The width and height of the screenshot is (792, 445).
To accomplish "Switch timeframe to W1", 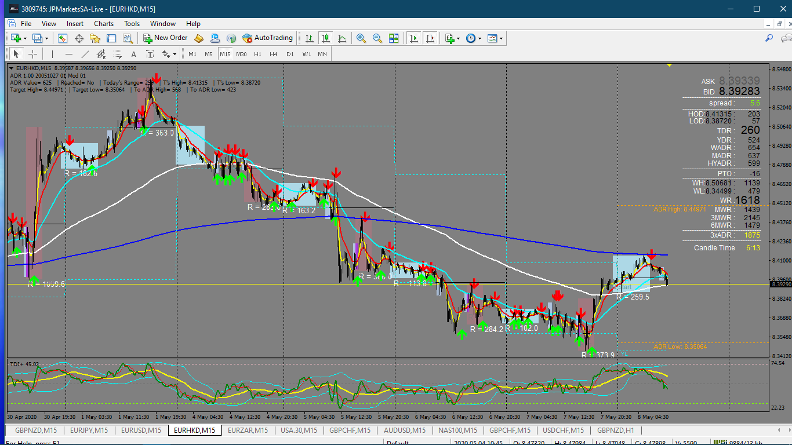I will tap(306, 54).
